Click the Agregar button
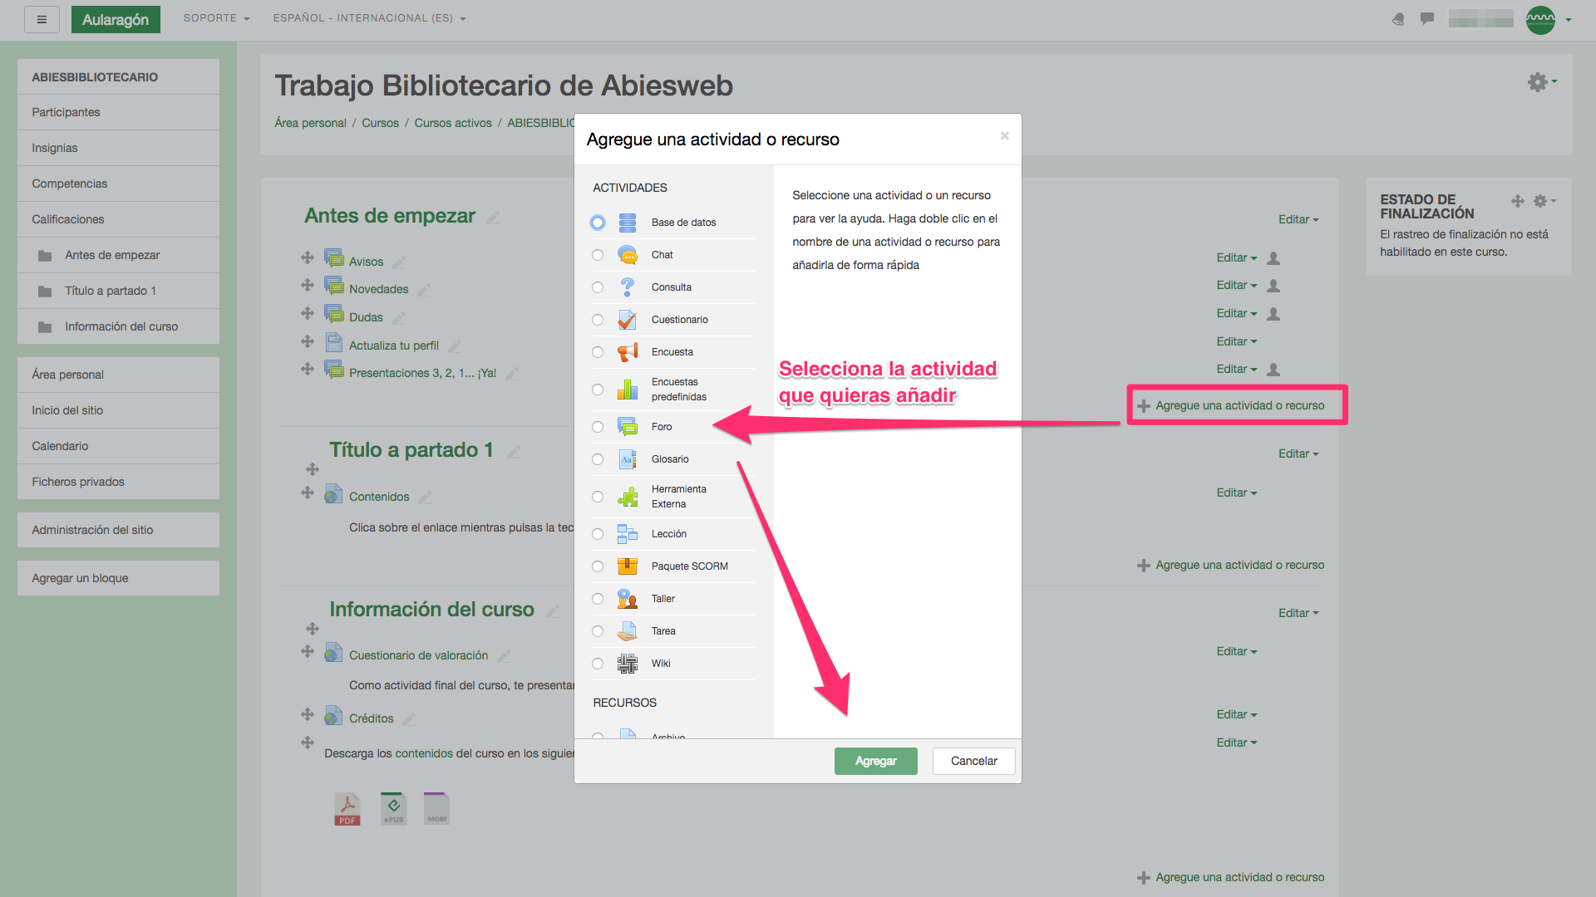This screenshot has height=897, width=1596. click(875, 761)
